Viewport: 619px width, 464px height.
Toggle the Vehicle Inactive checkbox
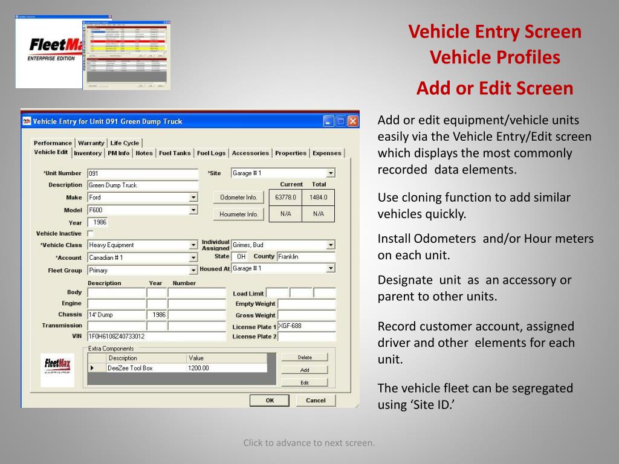pyautogui.click(x=91, y=233)
